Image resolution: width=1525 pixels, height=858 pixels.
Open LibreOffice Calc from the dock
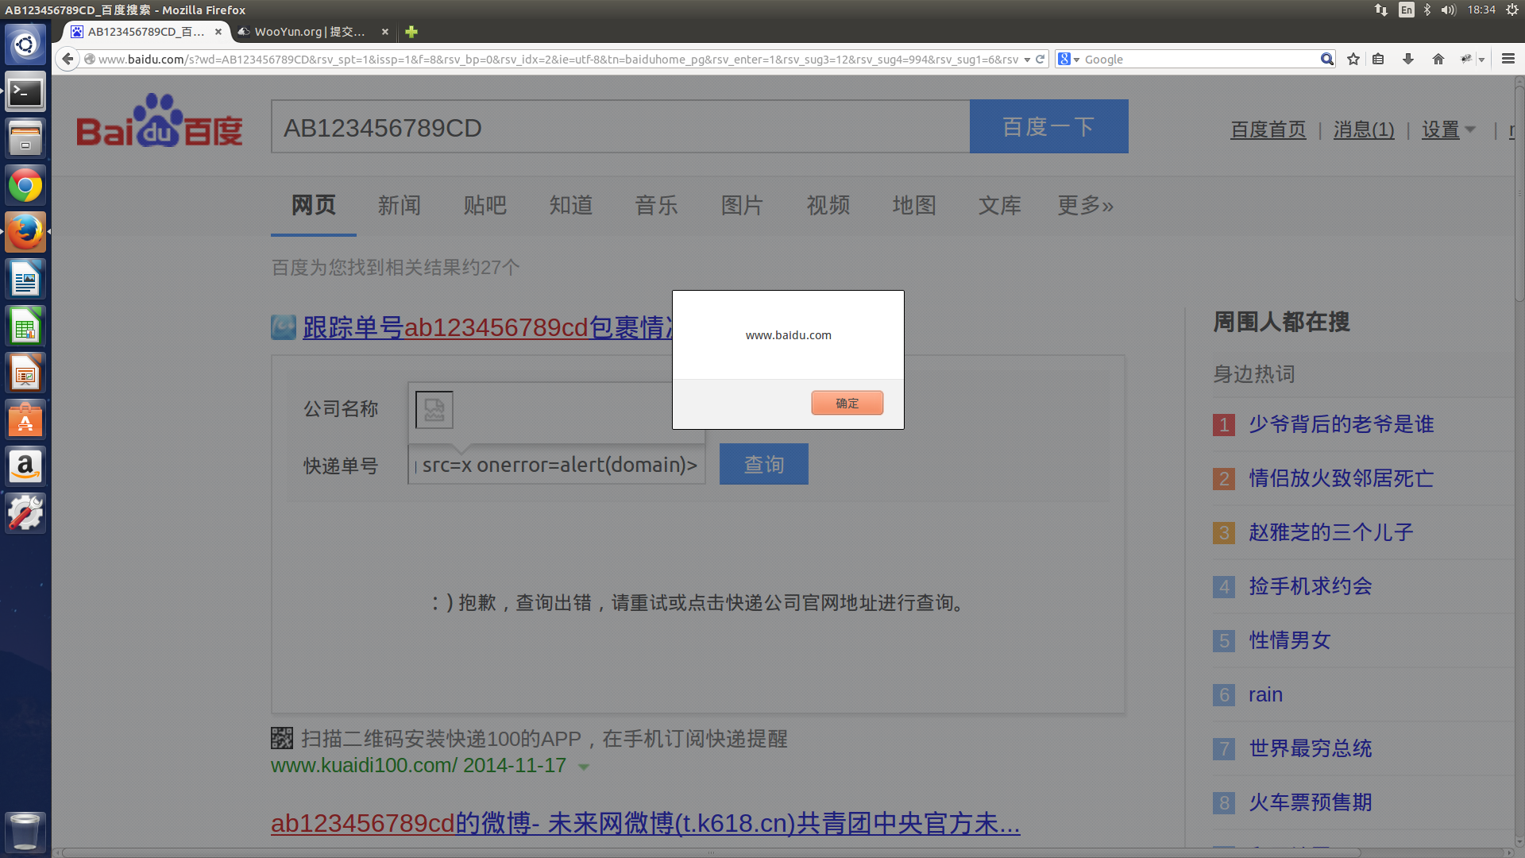click(x=25, y=326)
